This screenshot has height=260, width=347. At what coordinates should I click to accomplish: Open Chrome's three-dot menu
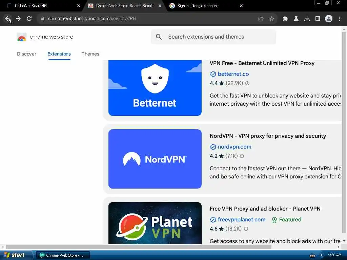pos(340,19)
